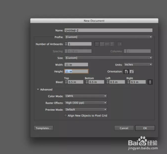Click the Width input field
The image size is (167, 154).
(76, 65)
